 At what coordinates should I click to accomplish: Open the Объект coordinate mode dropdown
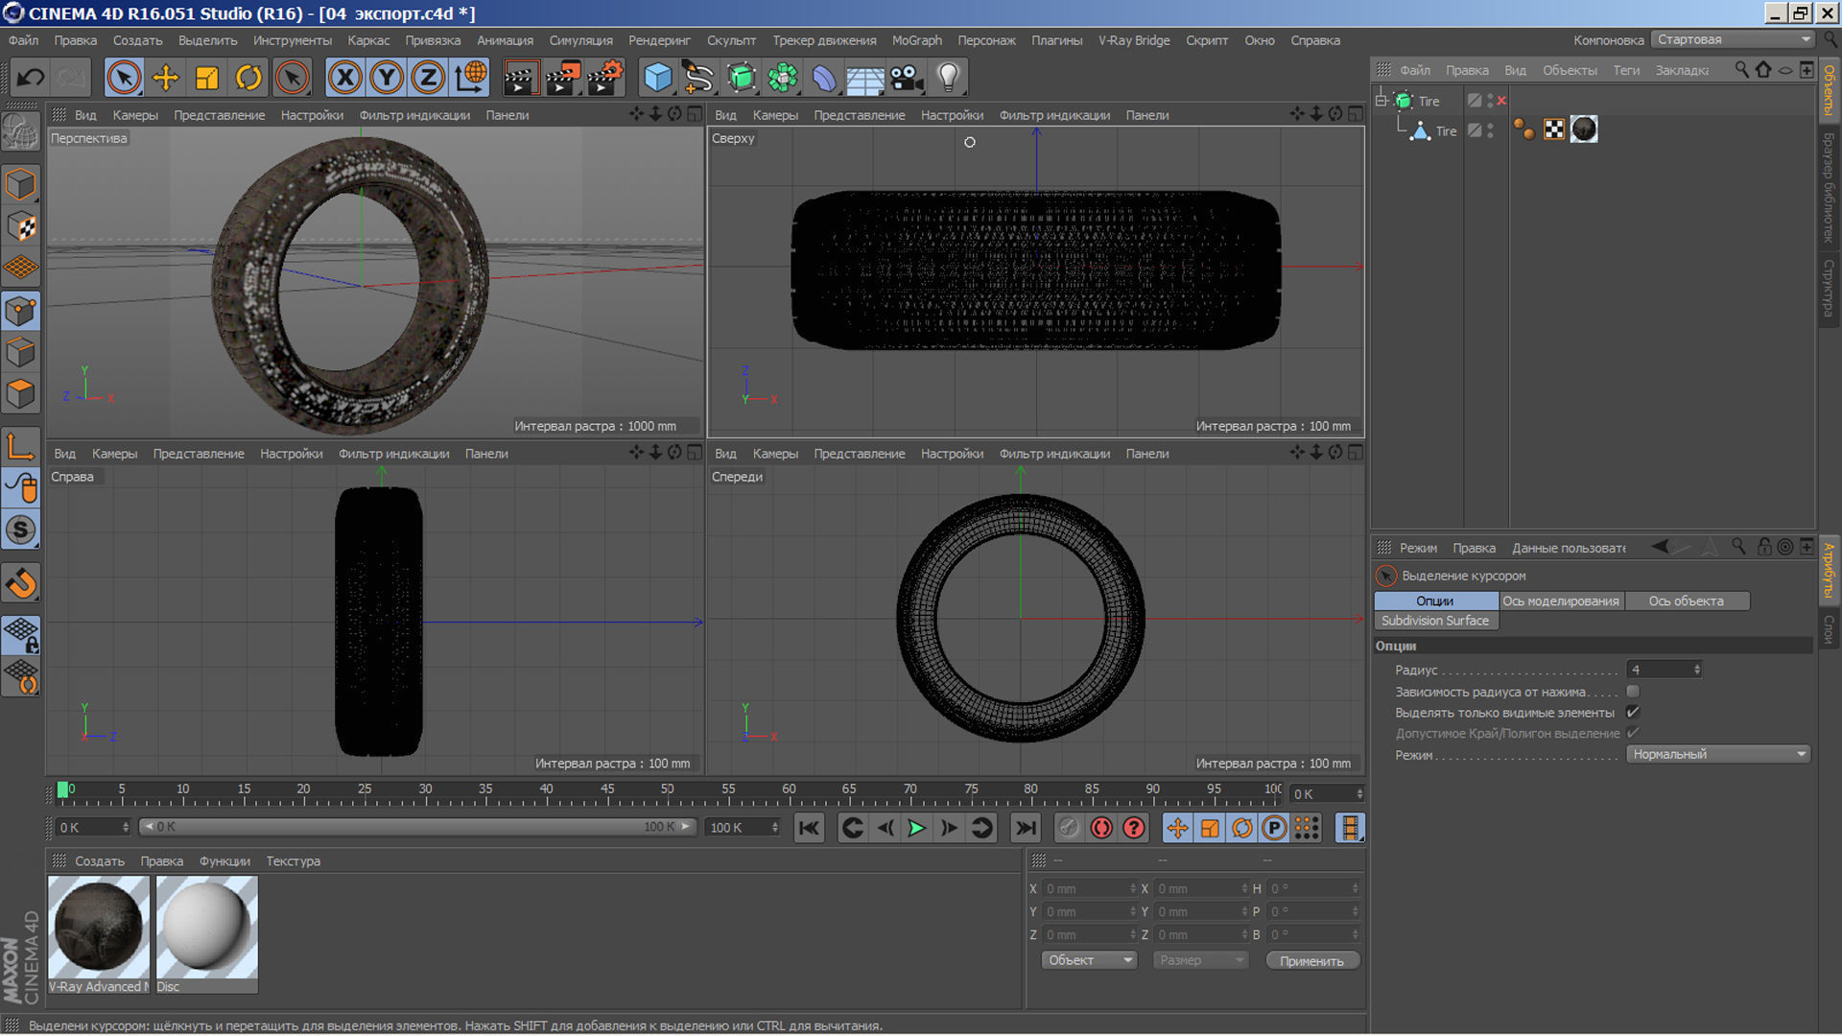(x=1089, y=960)
